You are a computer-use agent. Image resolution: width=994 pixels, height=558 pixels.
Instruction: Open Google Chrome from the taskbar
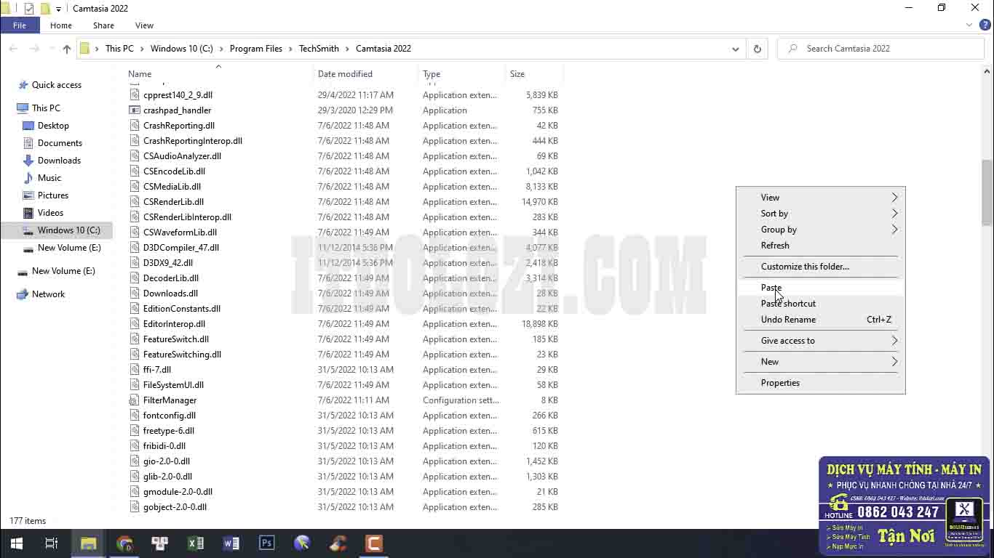point(124,543)
